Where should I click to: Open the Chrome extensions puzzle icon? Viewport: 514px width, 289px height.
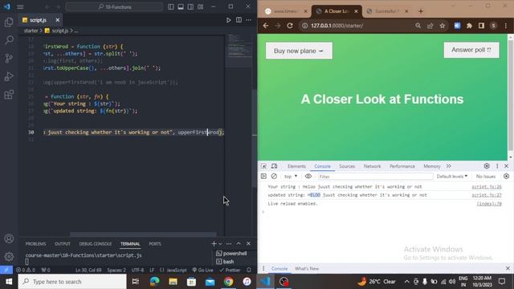click(469, 26)
